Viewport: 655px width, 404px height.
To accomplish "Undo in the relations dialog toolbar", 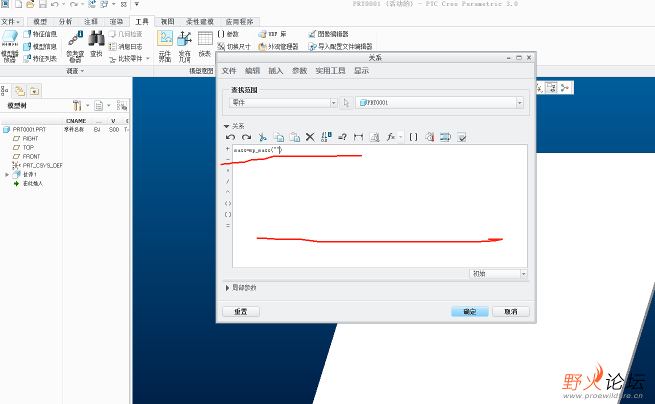I will [x=230, y=137].
